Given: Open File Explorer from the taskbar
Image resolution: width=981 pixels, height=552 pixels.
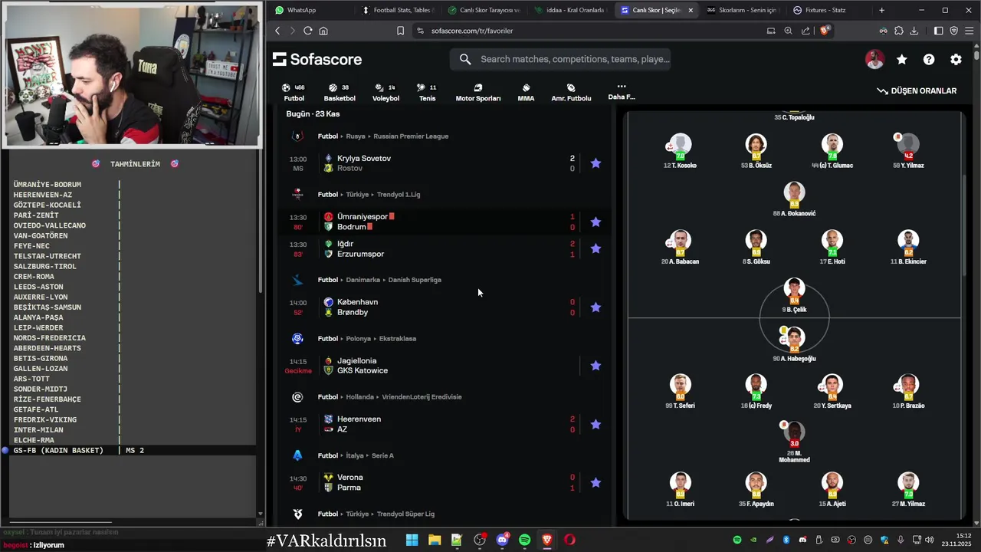Looking at the screenshot, I should pyautogui.click(x=434, y=540).
